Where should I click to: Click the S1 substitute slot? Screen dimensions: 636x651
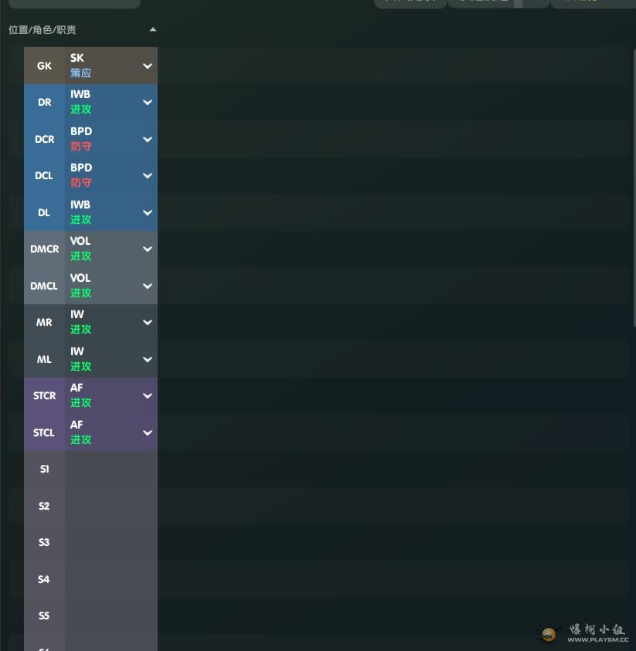(44, 469)
